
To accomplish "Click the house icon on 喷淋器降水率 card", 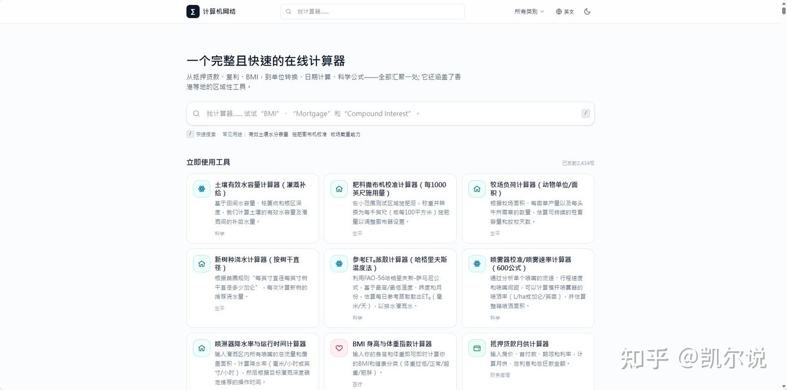I will (202, 348).
